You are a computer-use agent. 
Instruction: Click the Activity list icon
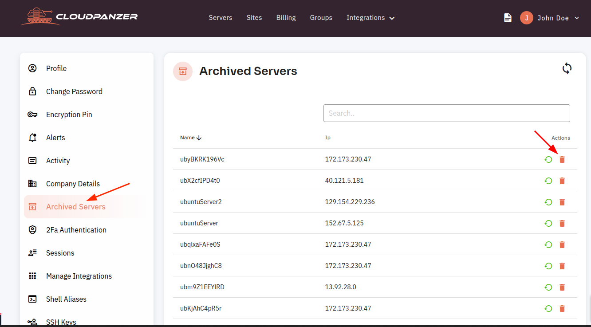pos(32,161)
